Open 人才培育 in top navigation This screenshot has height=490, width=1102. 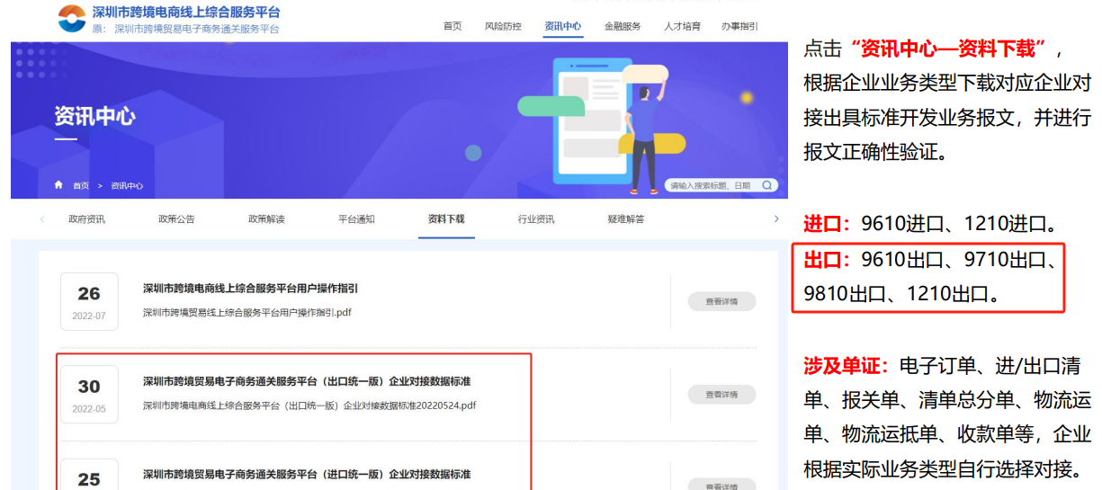coord(682,26)
